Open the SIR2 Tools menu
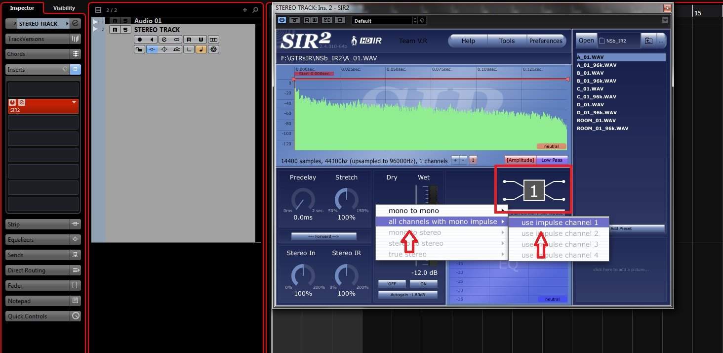 click(507, 41)
